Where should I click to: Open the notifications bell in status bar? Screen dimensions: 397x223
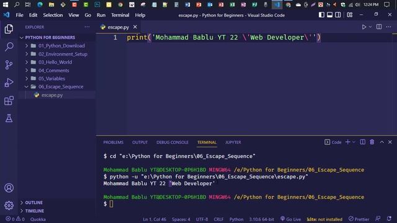pos(389,219)
